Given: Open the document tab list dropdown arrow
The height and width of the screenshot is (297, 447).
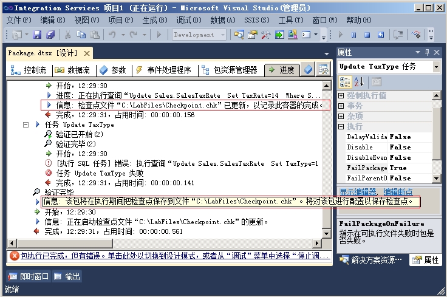Looking at the screenshot, I should coord(327,53).
